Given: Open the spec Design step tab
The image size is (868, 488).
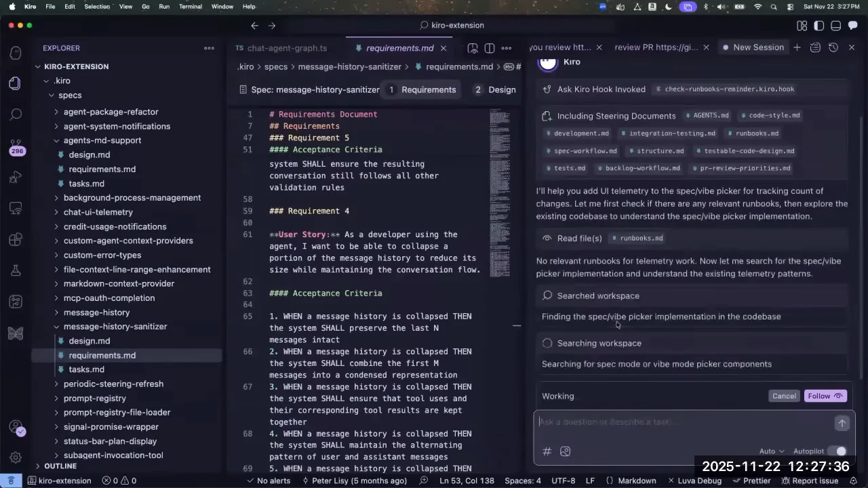Looking at the screenshot, I should point(495,89).
